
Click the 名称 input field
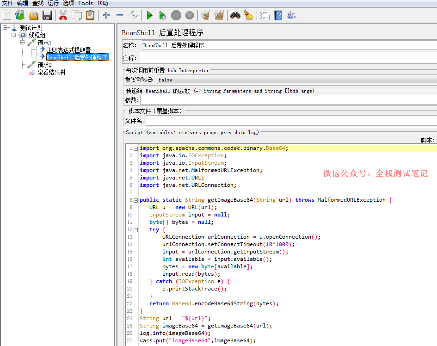289,45
